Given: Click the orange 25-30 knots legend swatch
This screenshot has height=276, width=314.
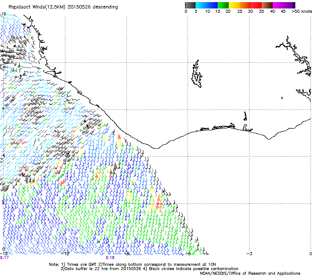Looking at the screenshot, I should [x=245, y=5].
